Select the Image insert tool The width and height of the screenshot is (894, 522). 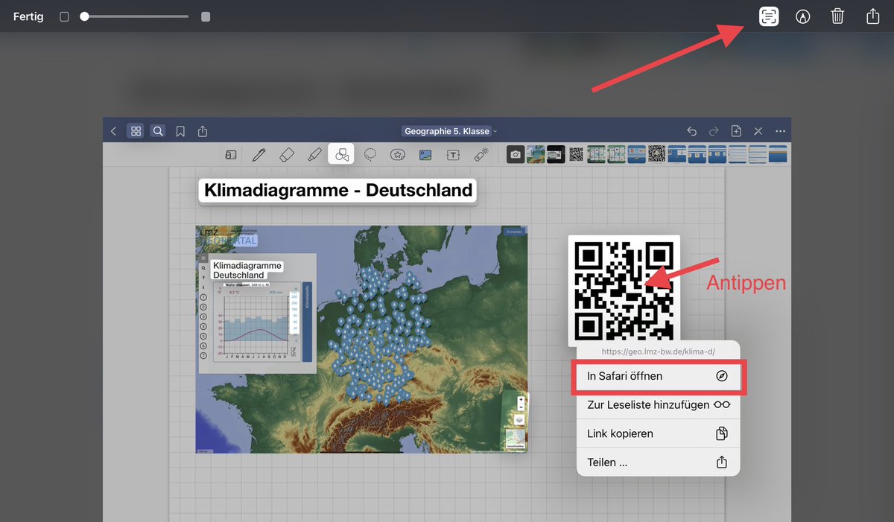tap(425, 155)
